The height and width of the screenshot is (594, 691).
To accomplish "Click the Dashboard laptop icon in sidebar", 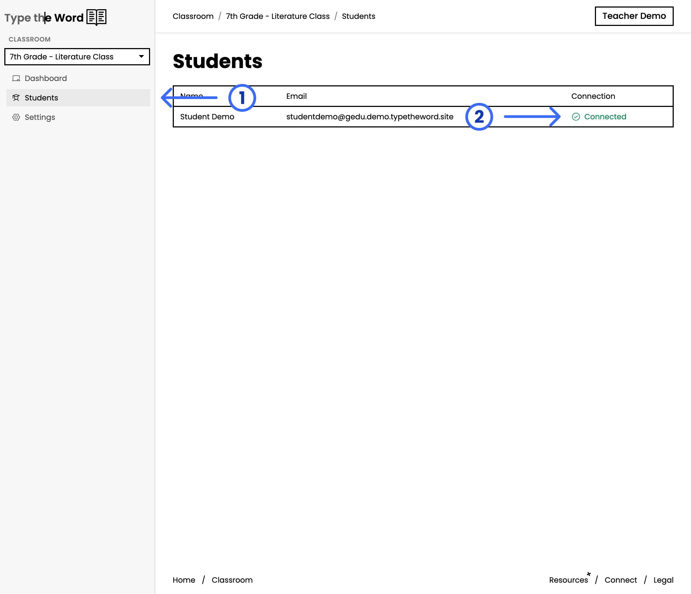I will tap(16, 78).
